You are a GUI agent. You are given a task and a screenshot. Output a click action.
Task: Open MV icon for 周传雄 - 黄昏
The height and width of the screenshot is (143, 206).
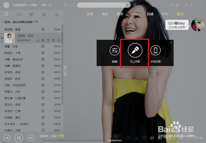tap(43, 29)
